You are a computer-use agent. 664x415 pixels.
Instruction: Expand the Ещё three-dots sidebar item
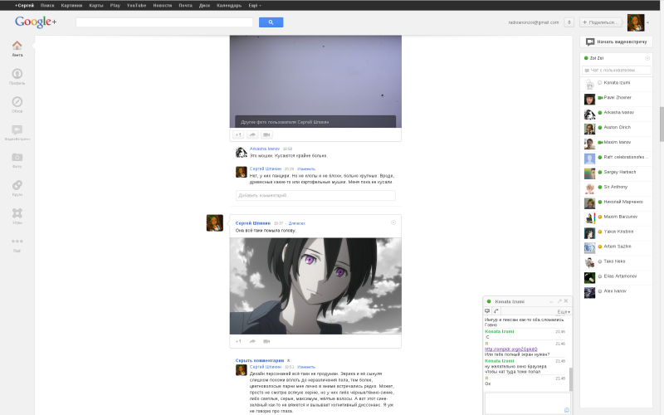coord(17,241)
